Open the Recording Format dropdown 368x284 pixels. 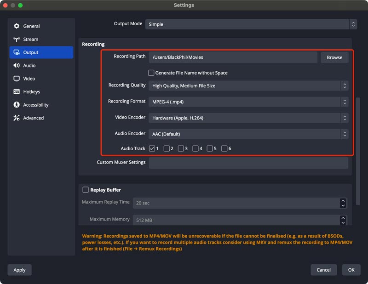248,102
